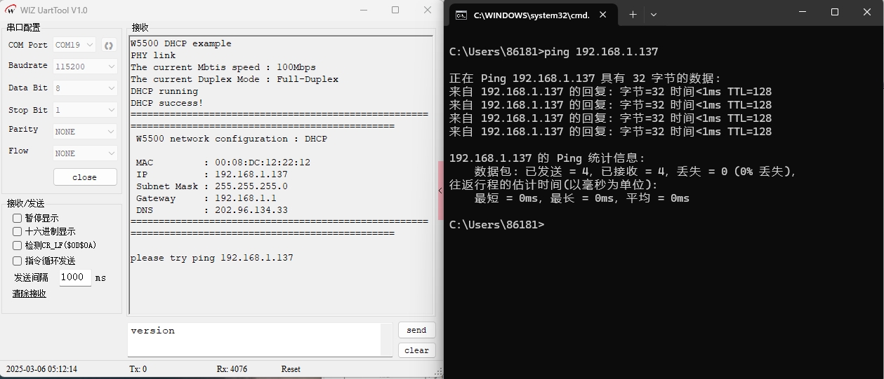Image resolution: width=884 pixels, height=379 pixels.
Task: Click the panel splitter arrow handle
Action: coord(440,191)
